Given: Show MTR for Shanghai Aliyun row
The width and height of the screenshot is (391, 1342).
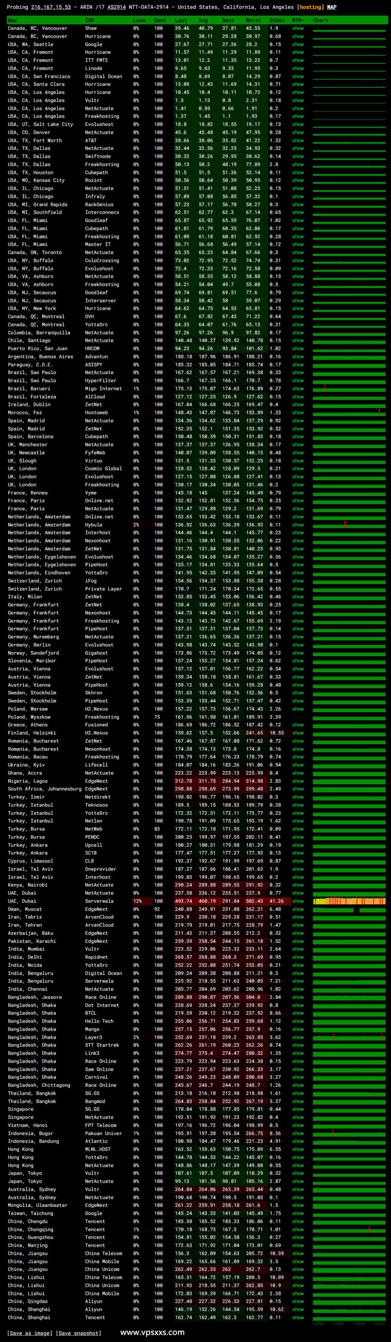Looking at the screenshot, I should pyautogui.click(x=298, y=1309).
